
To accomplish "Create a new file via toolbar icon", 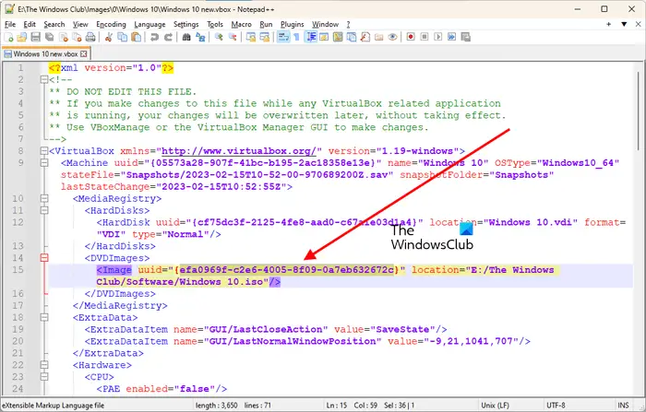I will (8, 37).
